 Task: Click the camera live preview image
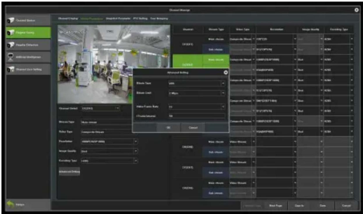coord(114,64)
